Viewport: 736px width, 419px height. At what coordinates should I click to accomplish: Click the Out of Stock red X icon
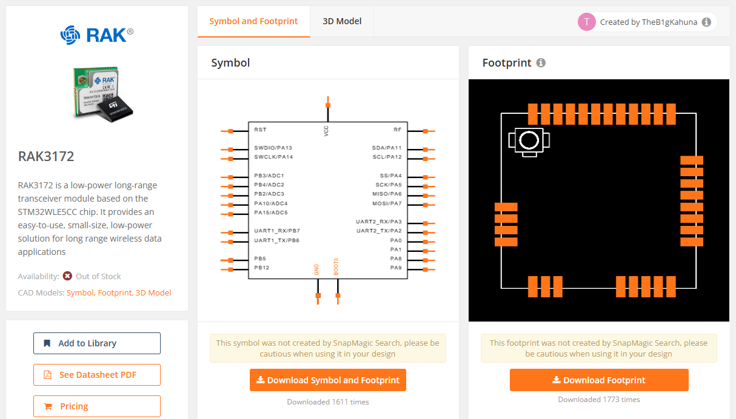[67, 276]
